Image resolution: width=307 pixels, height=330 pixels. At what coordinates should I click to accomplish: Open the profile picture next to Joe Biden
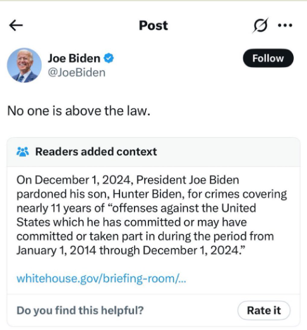coord(24,65)
